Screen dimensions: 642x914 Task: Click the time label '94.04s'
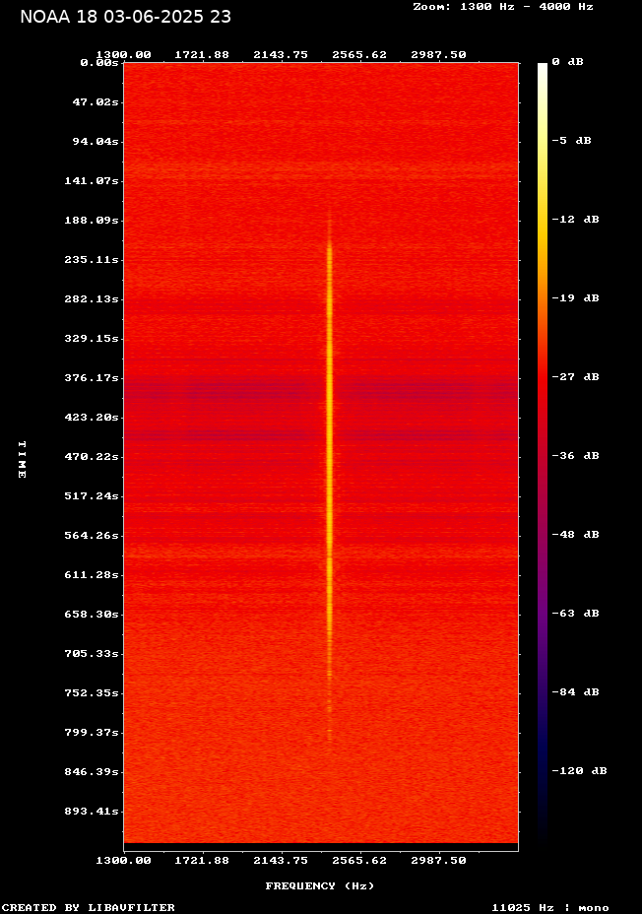96,142
